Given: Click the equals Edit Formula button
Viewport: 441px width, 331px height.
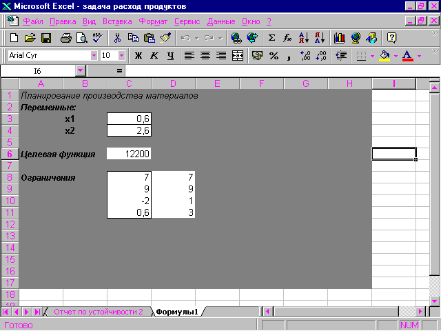Looking at the screenshot, I should (119, 70).
